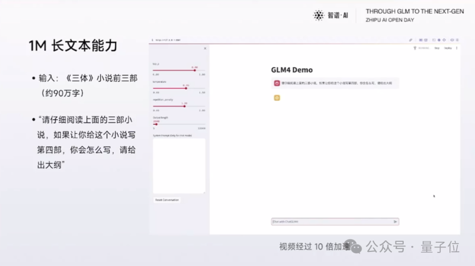This screenshot has height=266, width=475.
Task: Open the three-dot menu beside Deploy
Action: (x=457, y=48)
